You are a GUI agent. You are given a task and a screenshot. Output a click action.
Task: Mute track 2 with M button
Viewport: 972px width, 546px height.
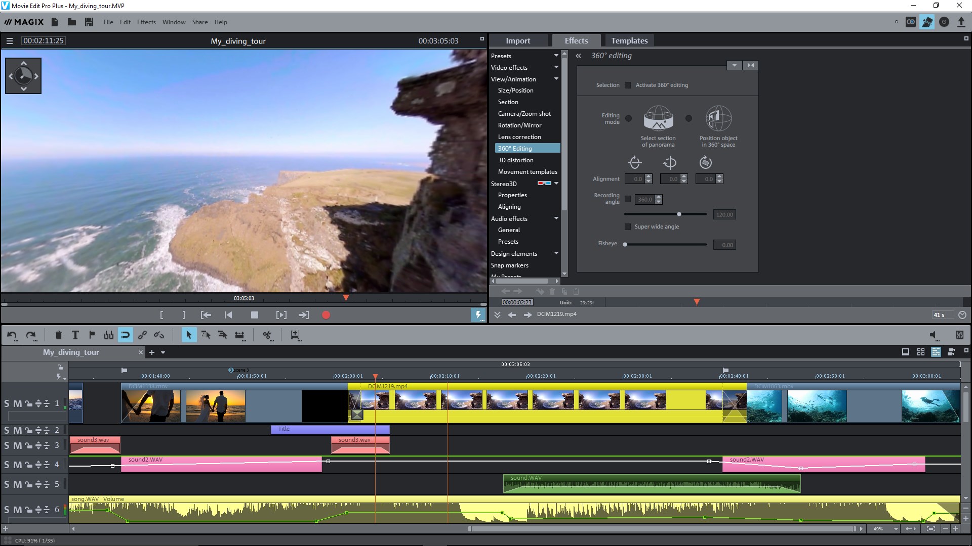click(17, 430)
